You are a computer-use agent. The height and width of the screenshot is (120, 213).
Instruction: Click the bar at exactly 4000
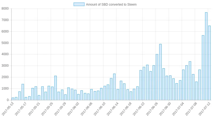157,77
